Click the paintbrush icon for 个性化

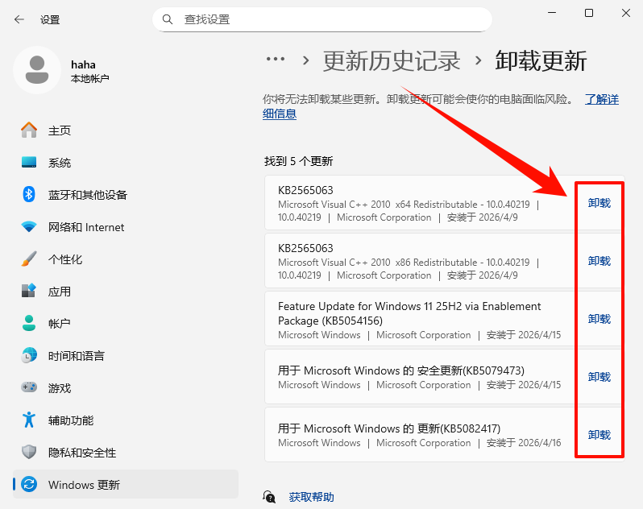(x=29, y=259)
